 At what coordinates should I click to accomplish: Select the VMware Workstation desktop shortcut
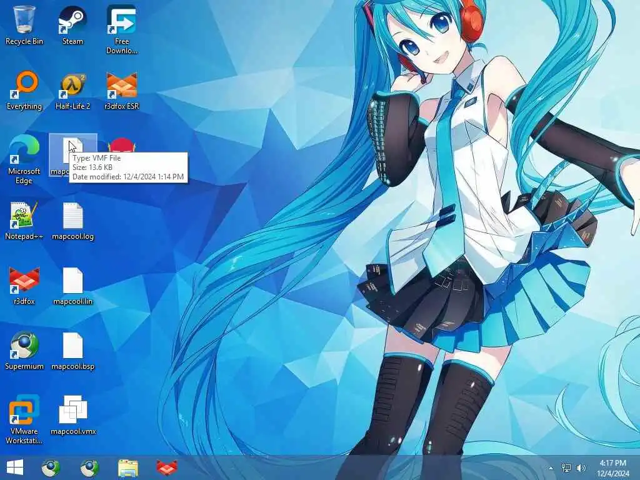(x=24, y=419)
